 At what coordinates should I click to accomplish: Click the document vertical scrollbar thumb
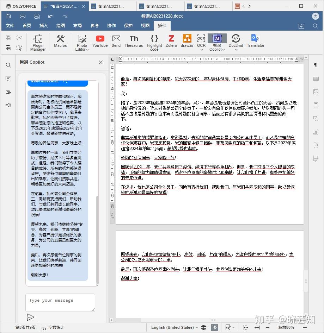[306, 281]
